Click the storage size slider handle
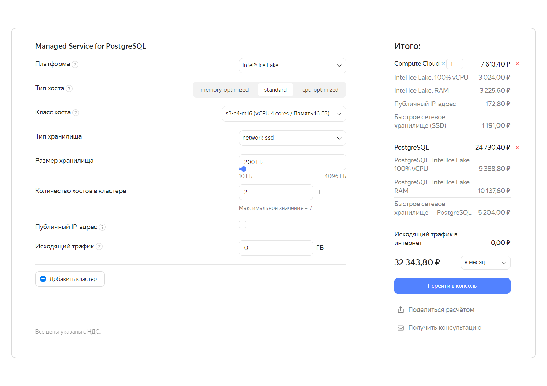Screen dimensions: 547x386 click(x=244, y=169)
